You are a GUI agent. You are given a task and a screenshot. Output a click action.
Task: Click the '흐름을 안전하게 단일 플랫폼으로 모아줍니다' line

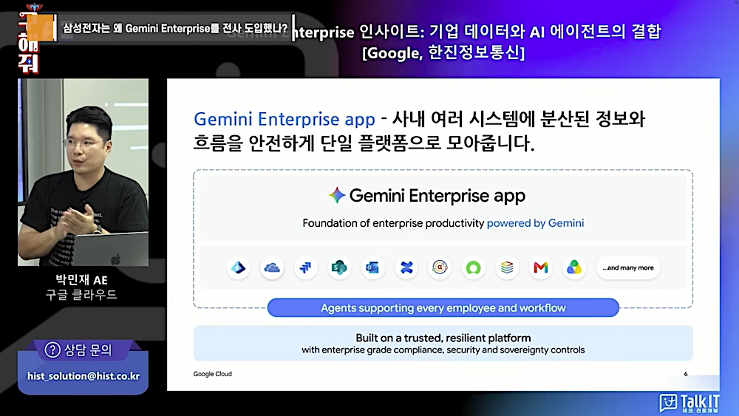(x=364, y=143)
